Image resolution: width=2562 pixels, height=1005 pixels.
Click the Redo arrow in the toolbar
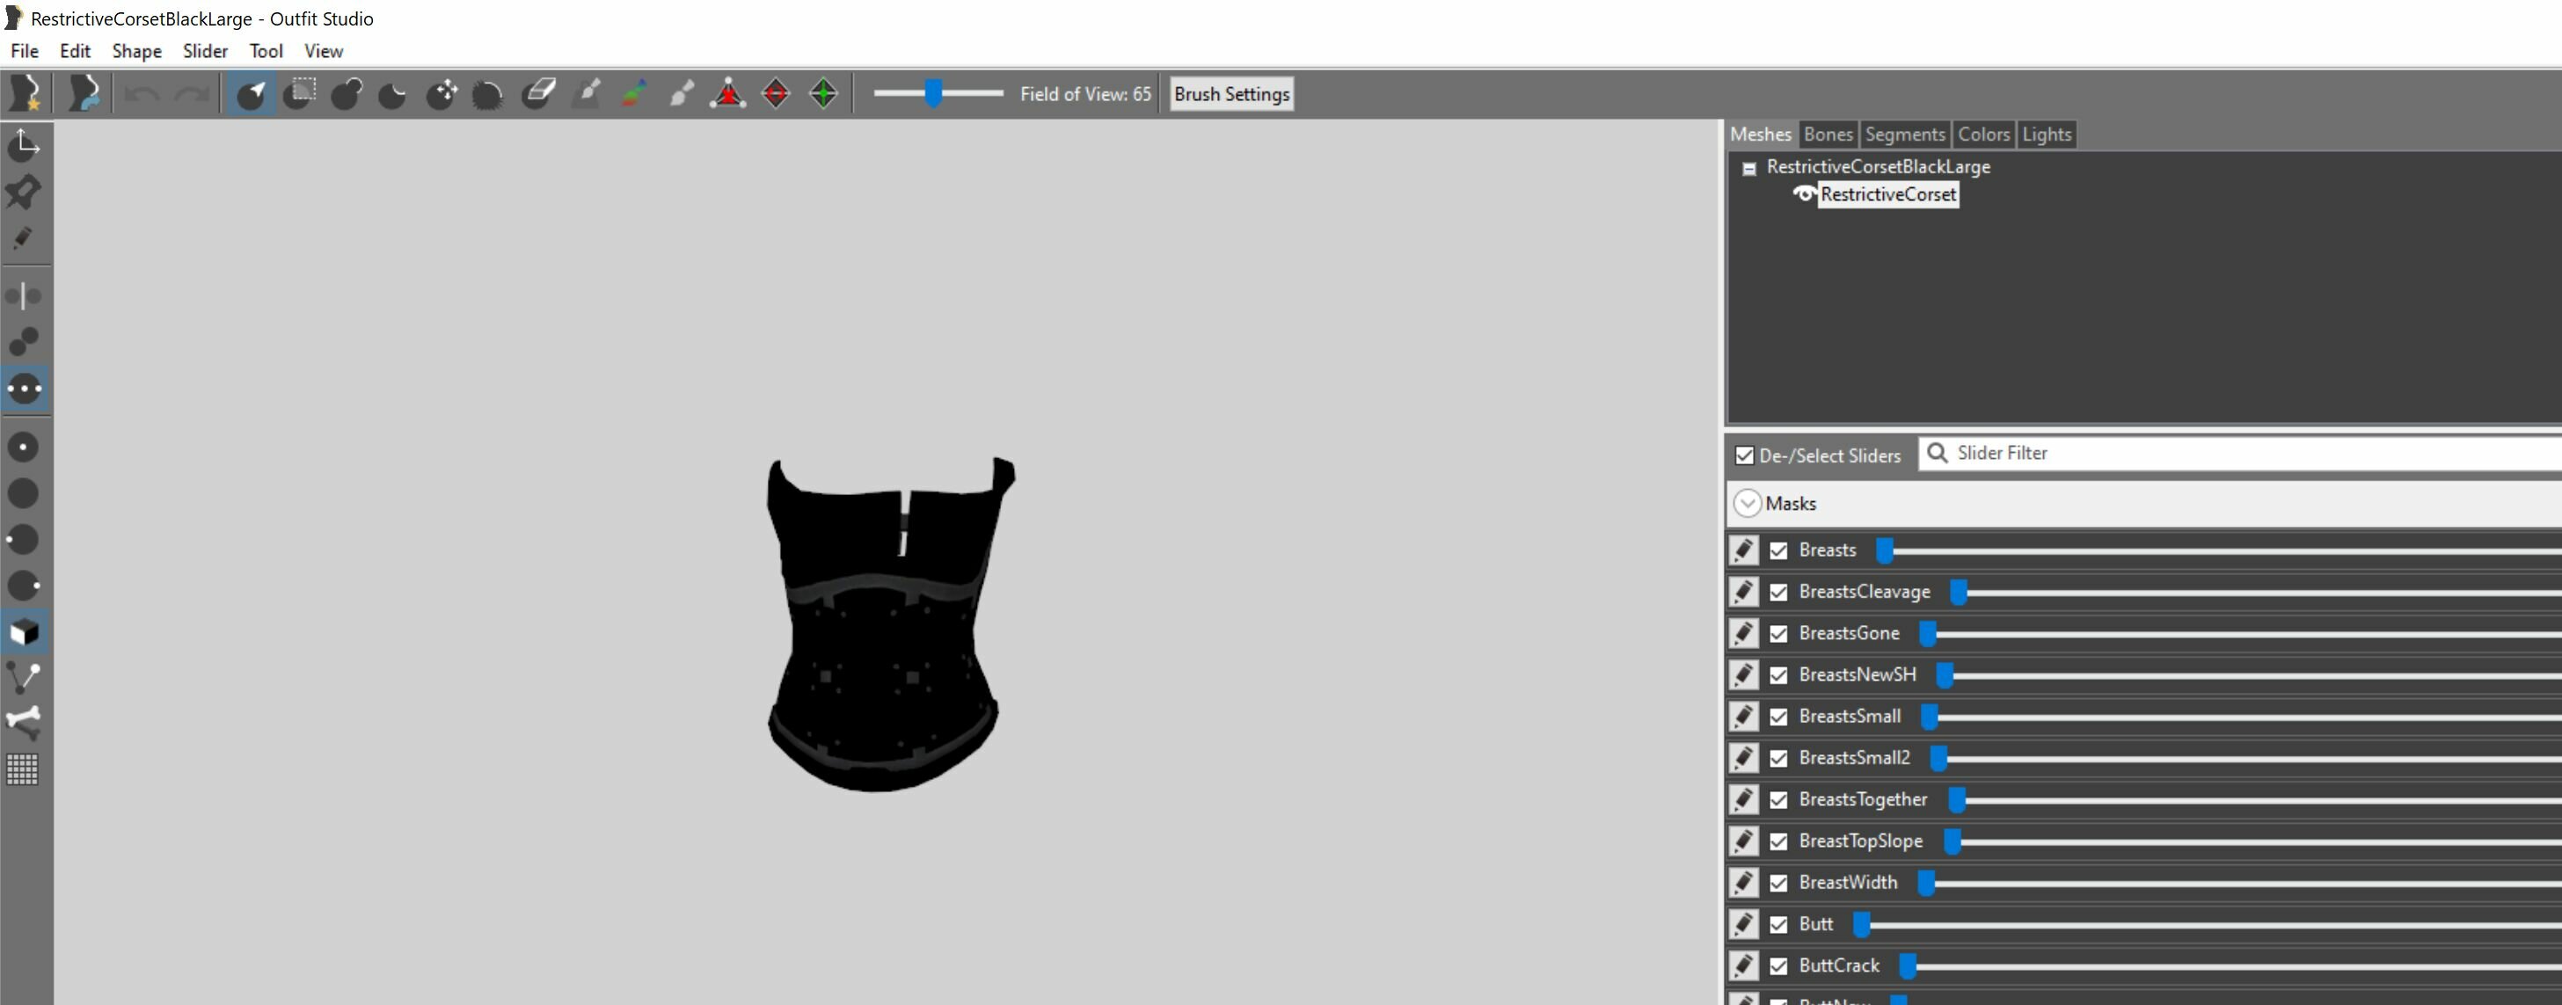coord(191,93)
